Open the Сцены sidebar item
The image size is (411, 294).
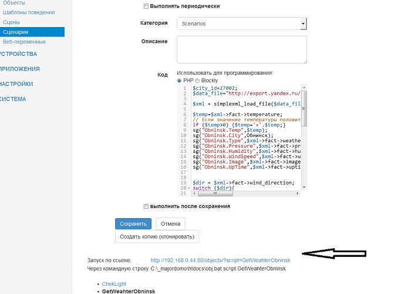coord(12,22)
